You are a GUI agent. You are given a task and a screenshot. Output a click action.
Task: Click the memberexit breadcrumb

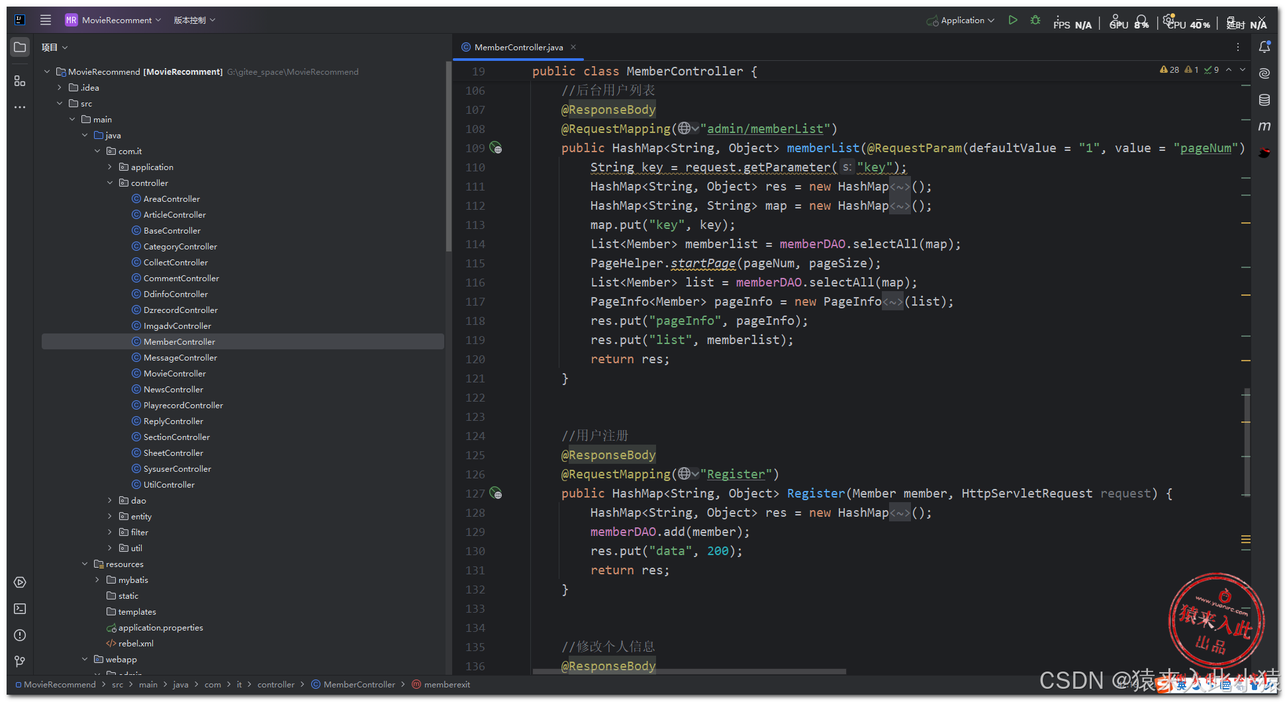(x=441, y=684)
